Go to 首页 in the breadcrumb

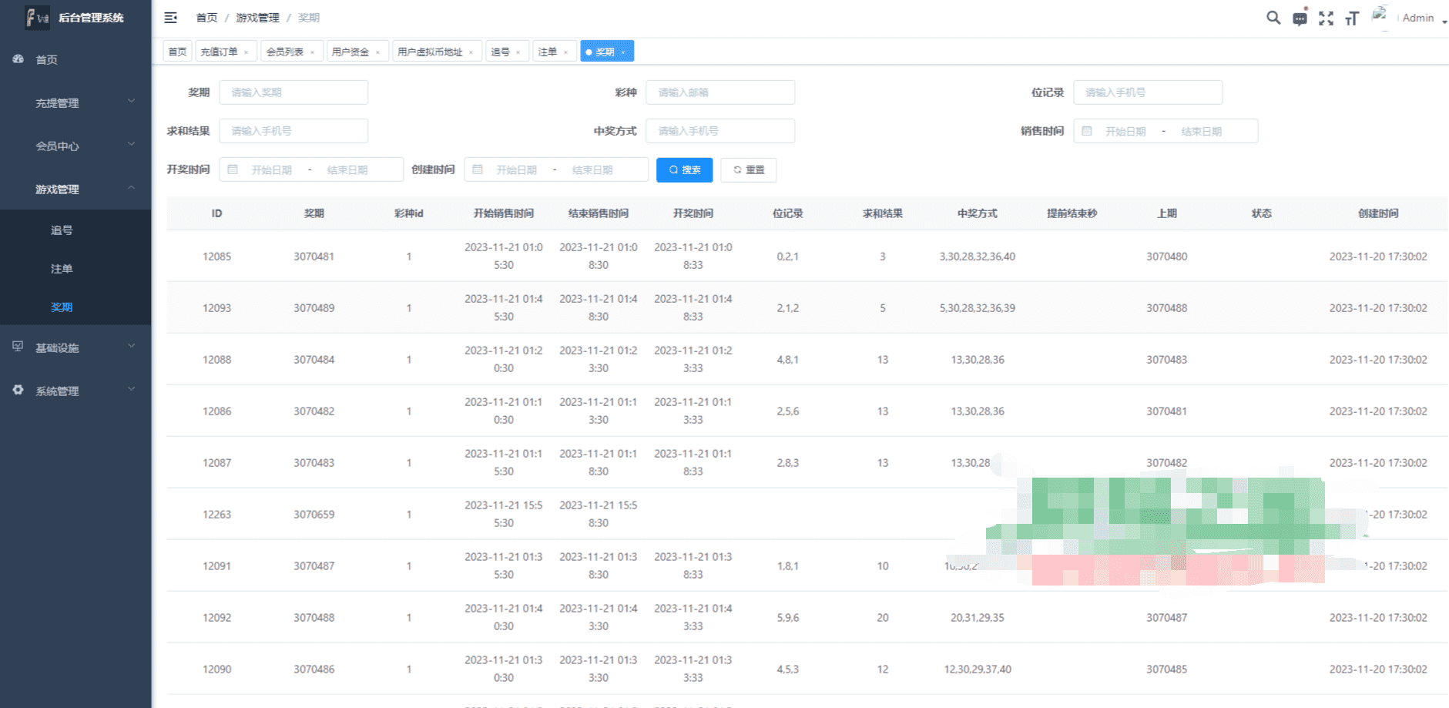click(x=206, y=18)
